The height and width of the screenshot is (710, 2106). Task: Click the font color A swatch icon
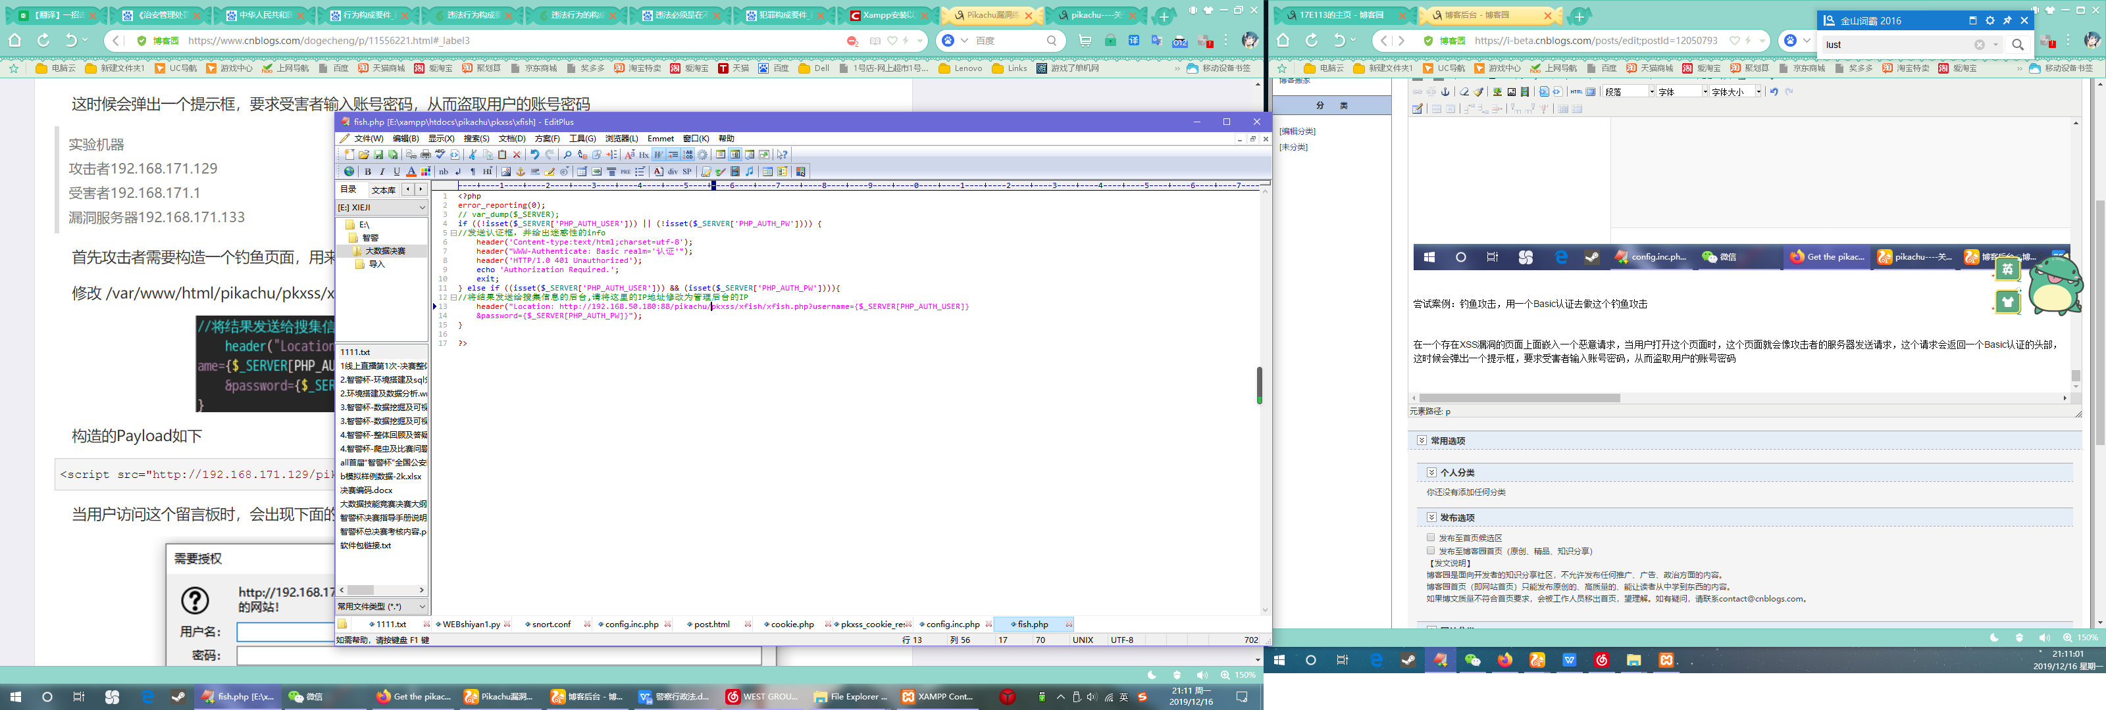411,172
